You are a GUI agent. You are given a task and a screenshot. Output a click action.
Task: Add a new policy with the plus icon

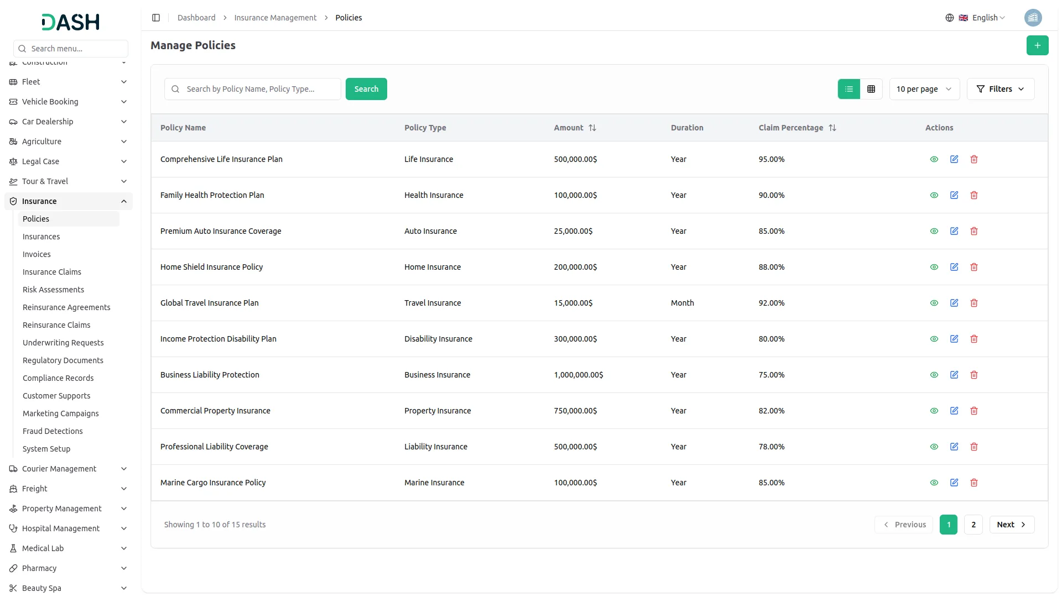(1038, 45)
